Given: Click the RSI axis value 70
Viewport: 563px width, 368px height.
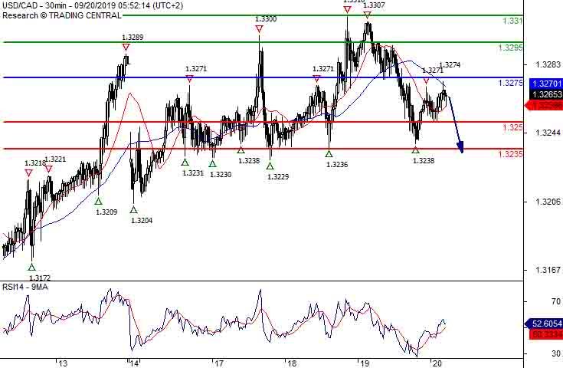Looking at the screenshot, I should click(556, 301).
